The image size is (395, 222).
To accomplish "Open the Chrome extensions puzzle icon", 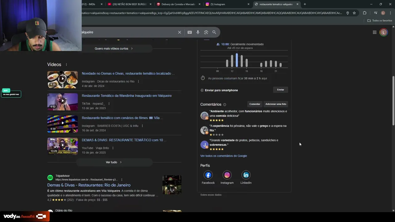I will pos(364,13).
